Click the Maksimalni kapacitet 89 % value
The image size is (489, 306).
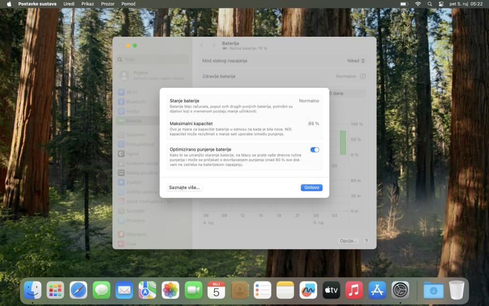[x=313, y=123]
